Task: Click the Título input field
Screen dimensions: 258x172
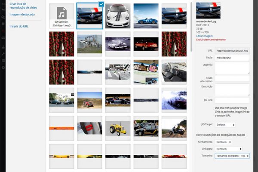Action: (232, 58)
